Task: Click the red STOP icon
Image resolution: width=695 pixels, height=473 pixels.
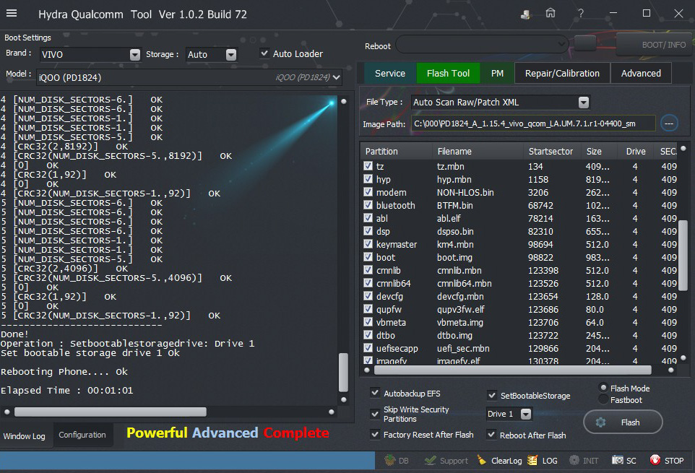Action: tap(655, 460)
